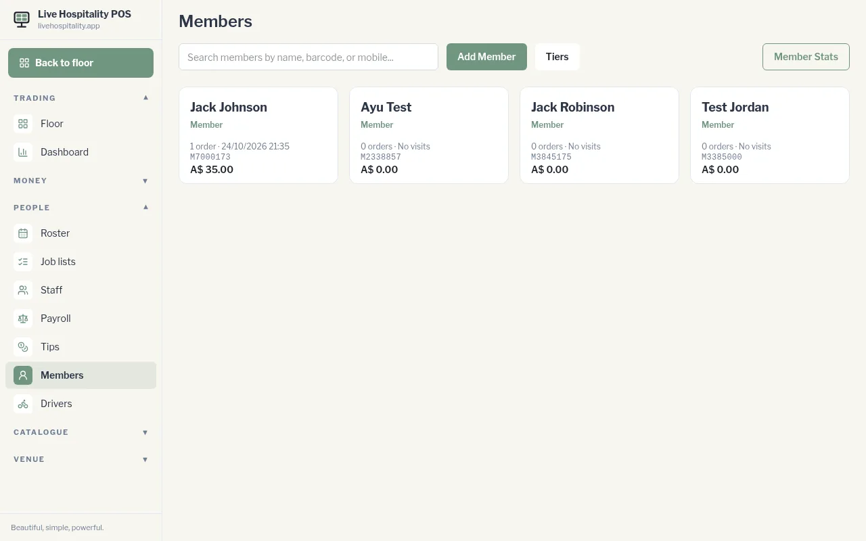Viewport: 866px width, 541px height.
Task: Go to Dashboard in the sidebar
Action: coord(81,152)
